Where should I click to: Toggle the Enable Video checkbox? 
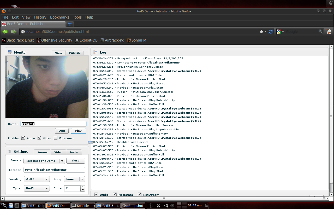click(x=39, y=138)
